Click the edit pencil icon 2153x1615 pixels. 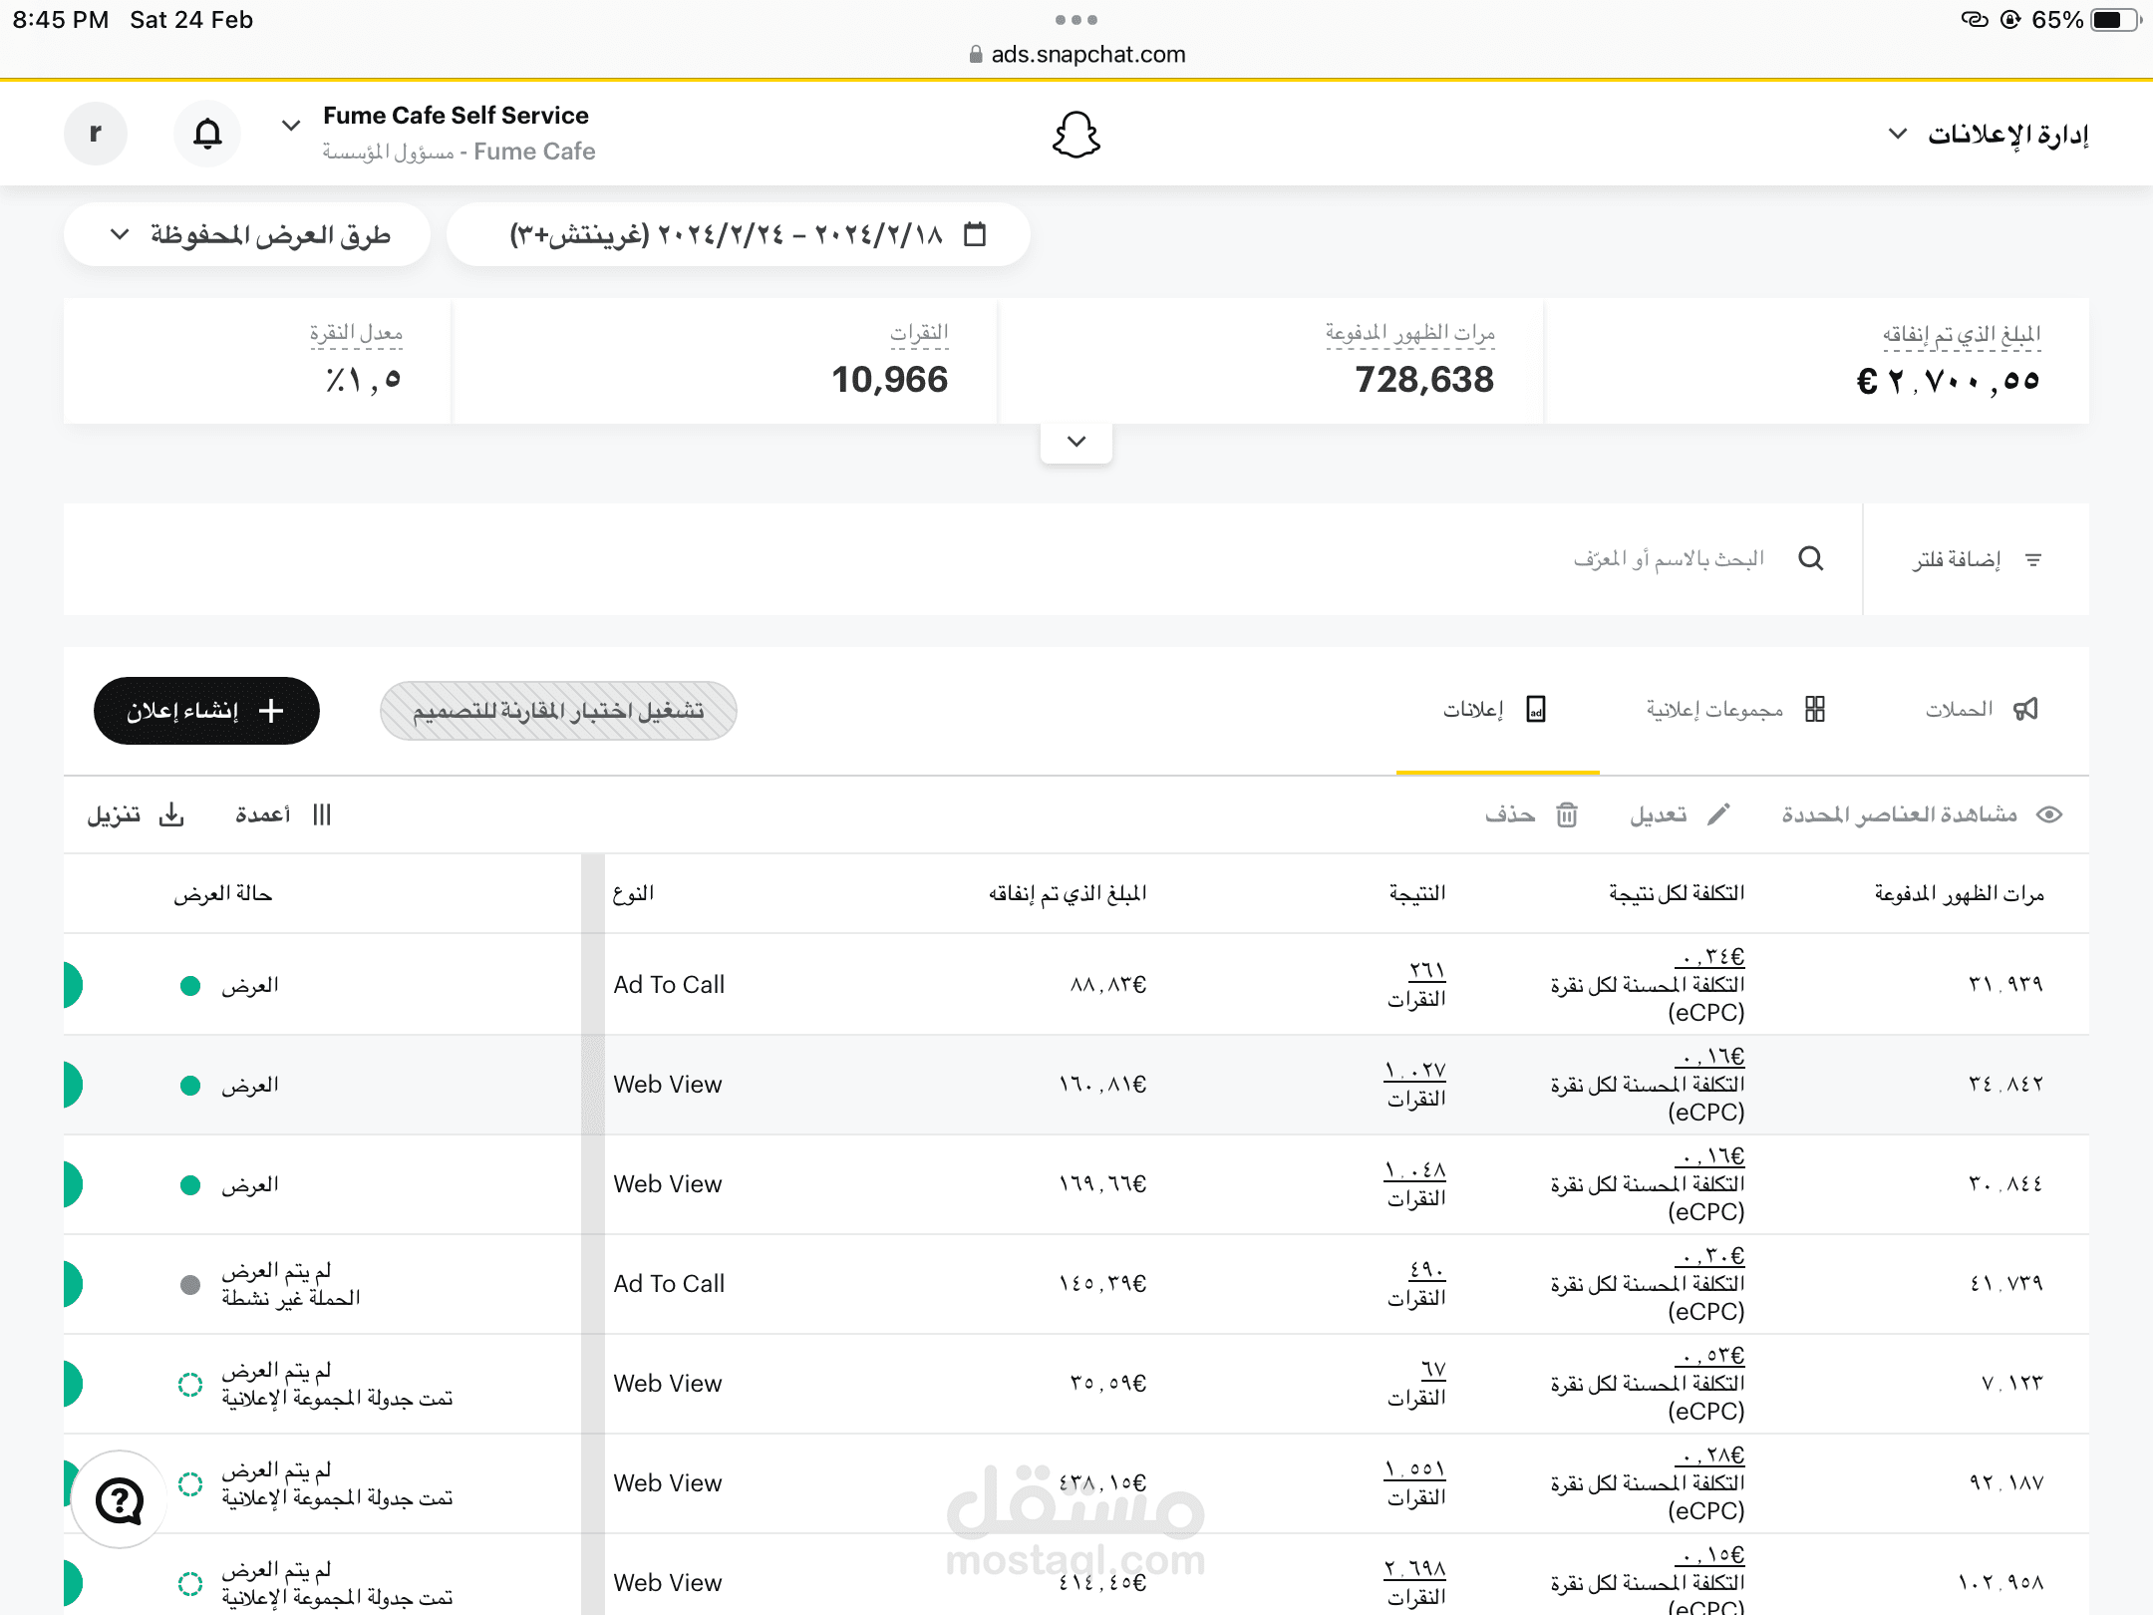click(x=1718, y=814)
